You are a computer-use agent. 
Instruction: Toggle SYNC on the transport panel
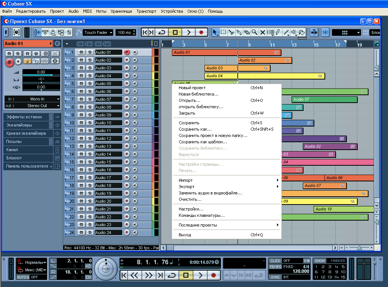(275, 277)
